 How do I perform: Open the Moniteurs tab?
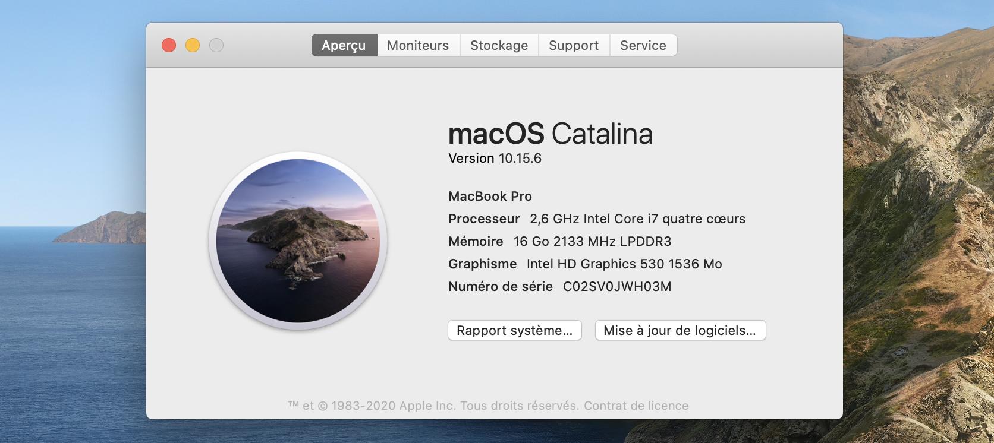click(x=418, y=45)
